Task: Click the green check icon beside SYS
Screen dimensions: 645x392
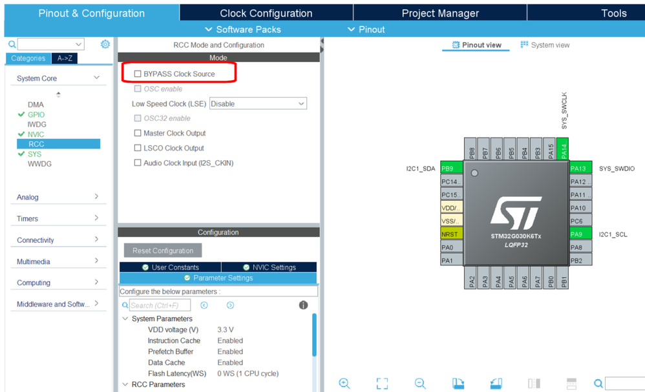Action: coord(21,154)
